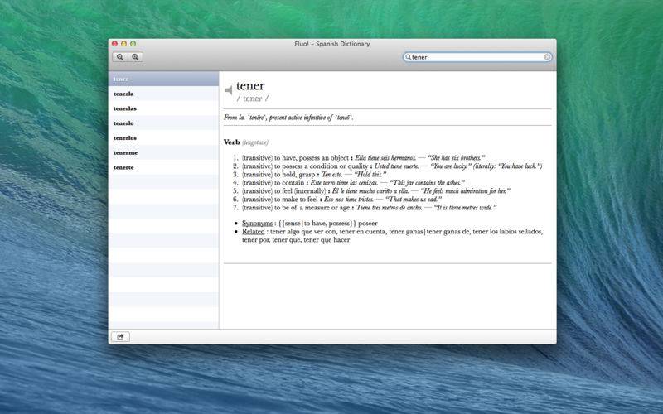Viewport: 663px width, 414px height.
Task: Select "tenerlas" in the word list
Action: pos(163,108)
